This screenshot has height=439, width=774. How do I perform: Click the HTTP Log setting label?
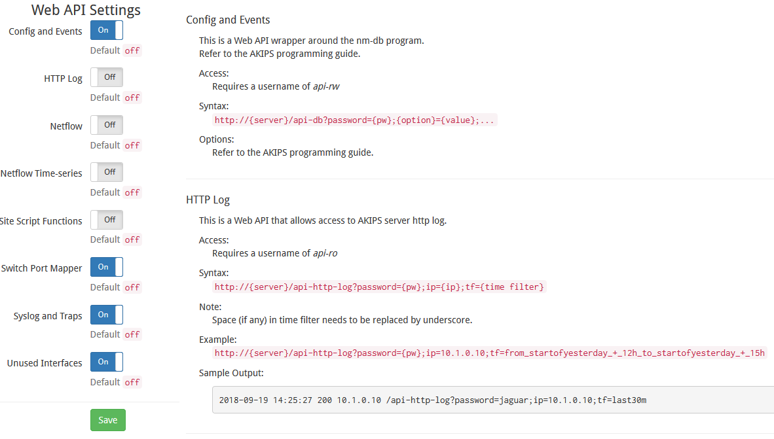point(63,79)
